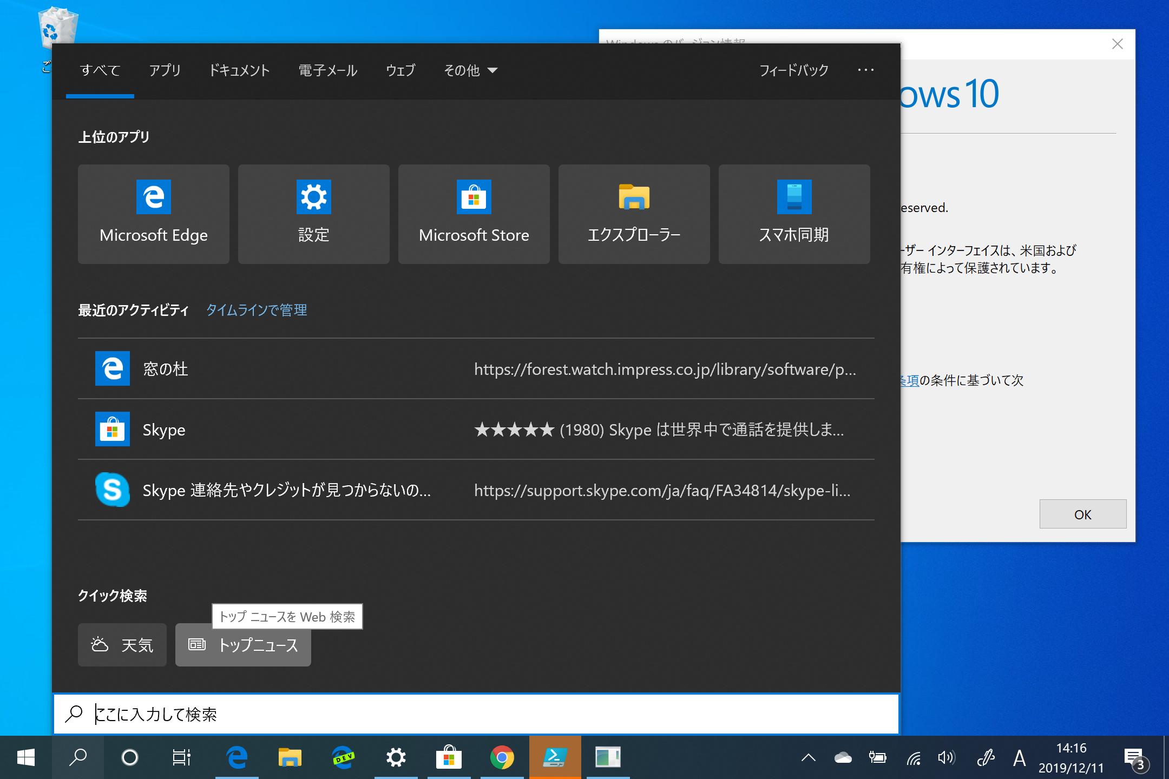Select the 天気 quick search
This screenshot has height=779, width=1169.
pyautogui.click(x=122, y=645)
